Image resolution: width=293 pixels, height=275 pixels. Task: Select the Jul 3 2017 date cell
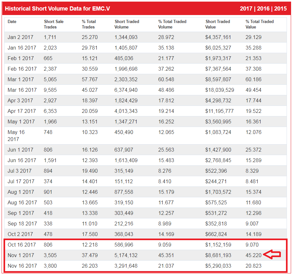[x=20, y=171]
